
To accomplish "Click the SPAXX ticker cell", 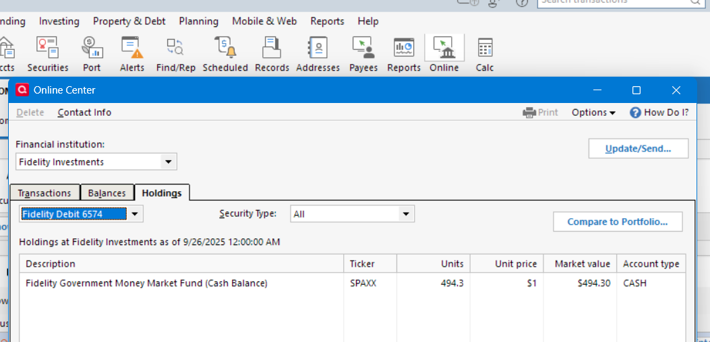I will click(x=363, y=283).
